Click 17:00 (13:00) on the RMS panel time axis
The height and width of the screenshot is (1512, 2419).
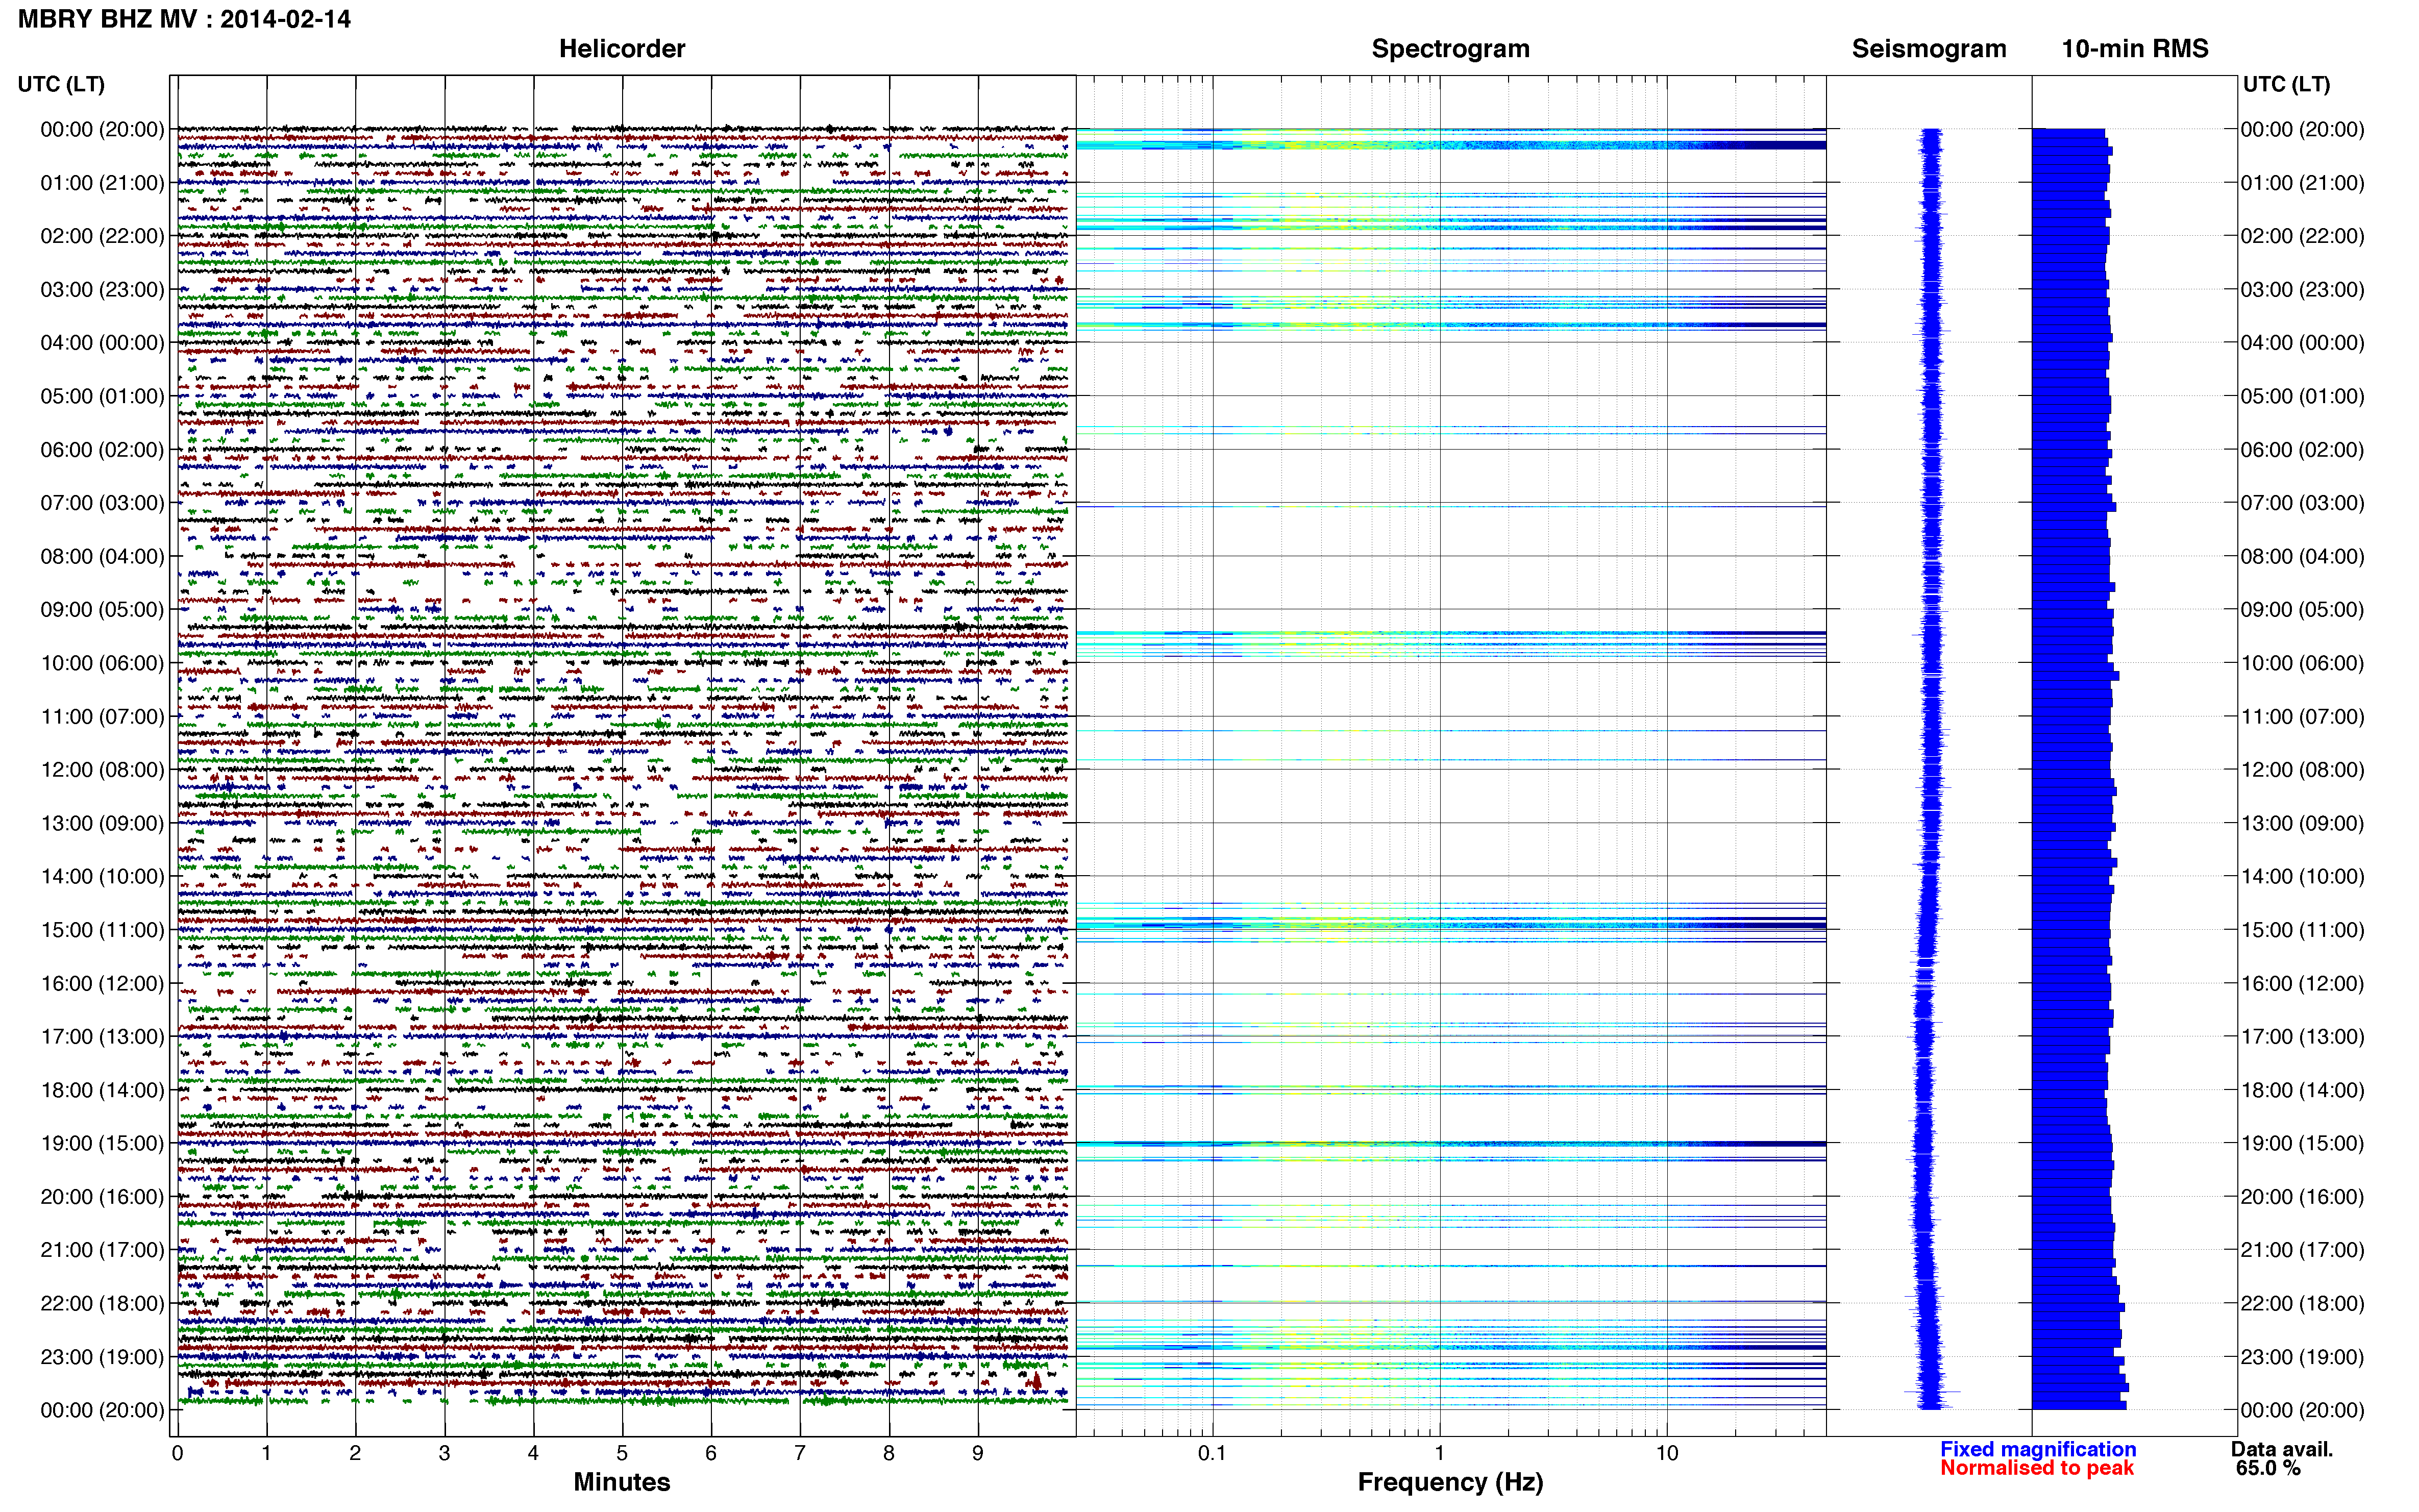2302,1037
